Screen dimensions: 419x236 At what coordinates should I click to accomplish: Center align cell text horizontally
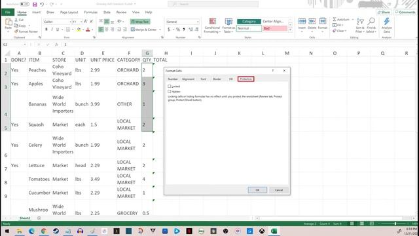click(107, 29)
